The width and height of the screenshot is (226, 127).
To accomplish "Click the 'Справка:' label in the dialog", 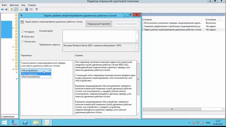I will [79, 55].
